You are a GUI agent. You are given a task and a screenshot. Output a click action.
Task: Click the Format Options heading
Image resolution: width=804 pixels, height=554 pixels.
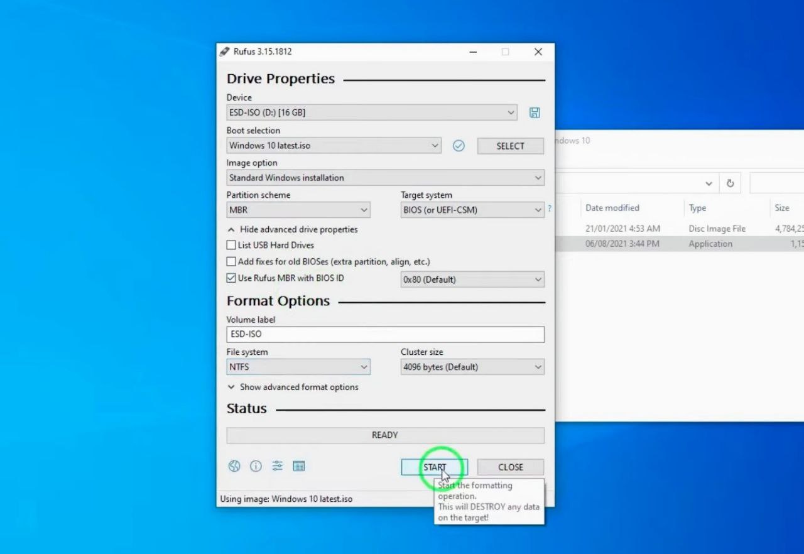[278, 301]
